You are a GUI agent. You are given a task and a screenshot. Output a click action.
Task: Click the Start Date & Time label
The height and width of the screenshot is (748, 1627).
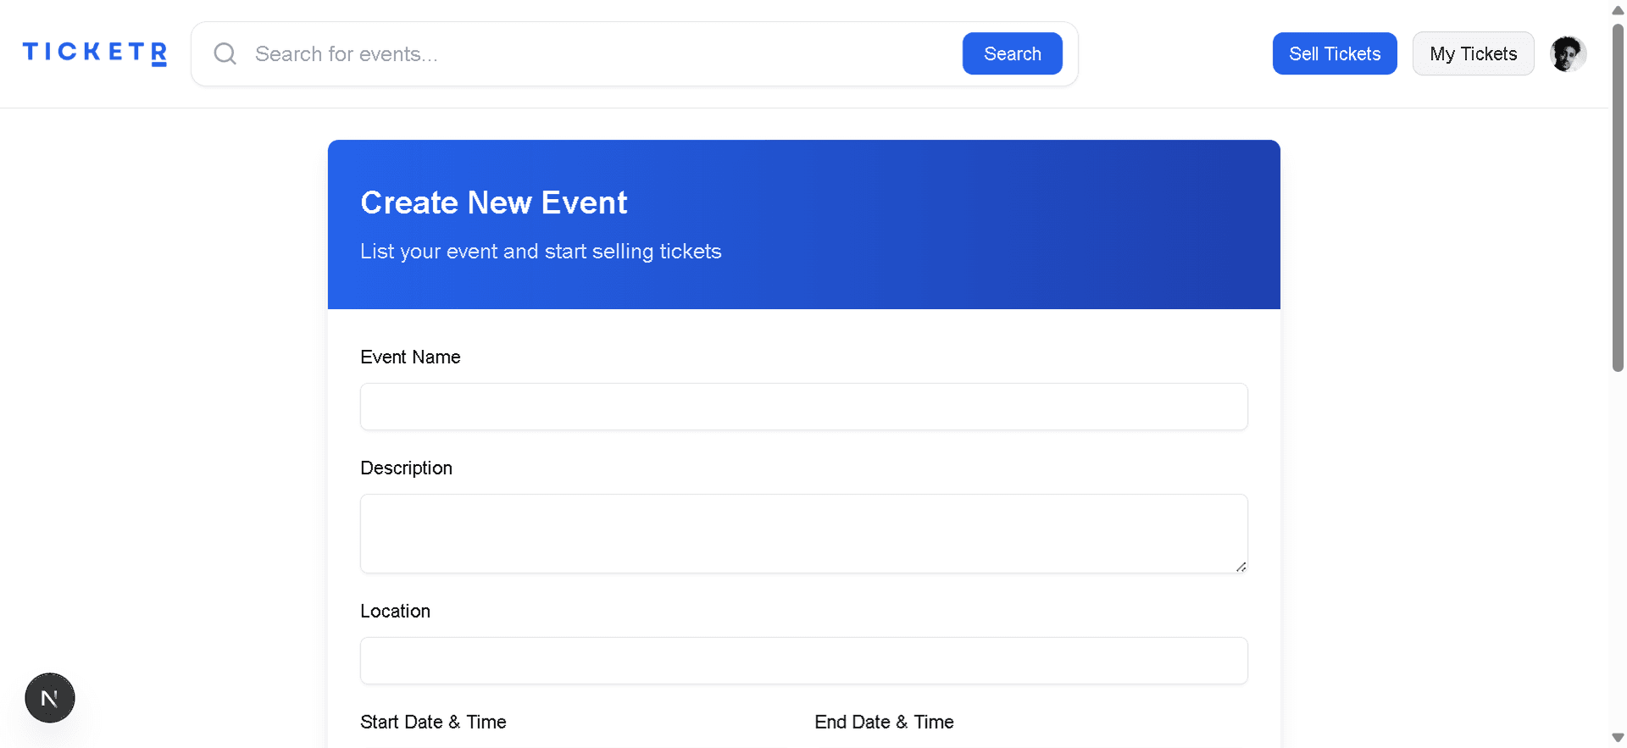pyautogui.click(x=433, y=723)
